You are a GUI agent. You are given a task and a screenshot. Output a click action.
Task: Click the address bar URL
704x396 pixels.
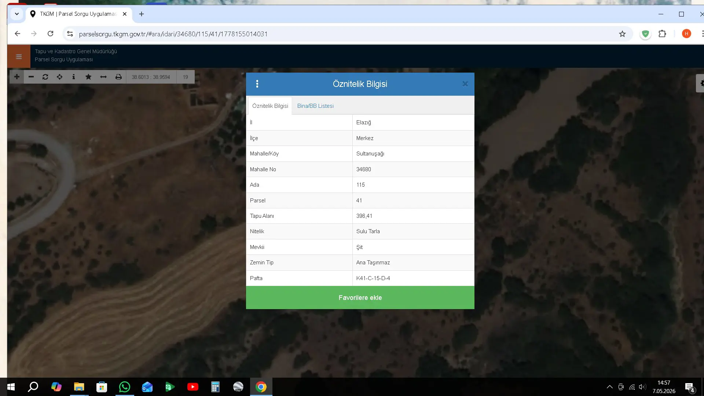point(173,34)
